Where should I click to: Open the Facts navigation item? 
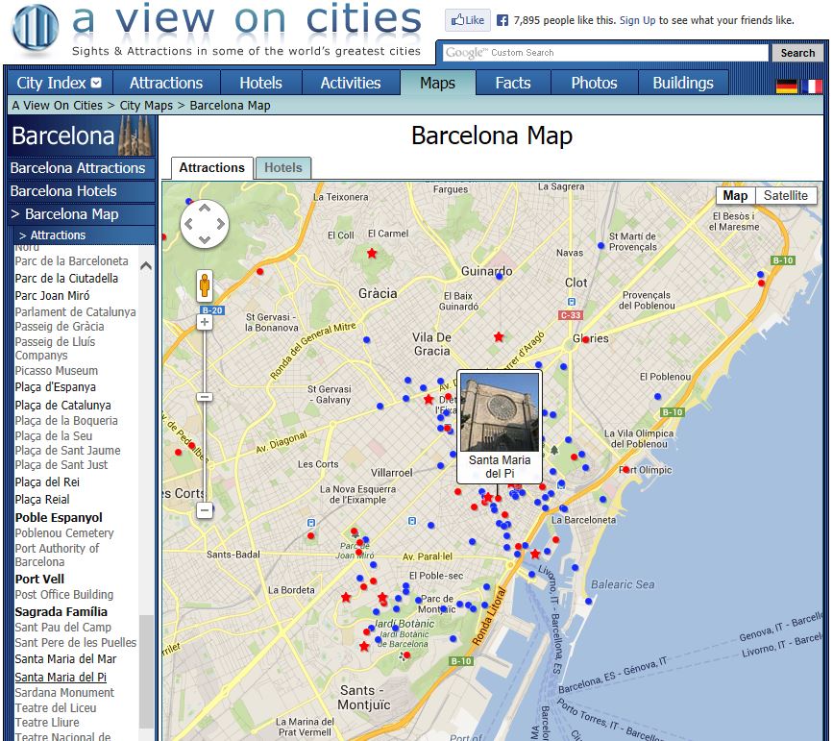(513, 83)
